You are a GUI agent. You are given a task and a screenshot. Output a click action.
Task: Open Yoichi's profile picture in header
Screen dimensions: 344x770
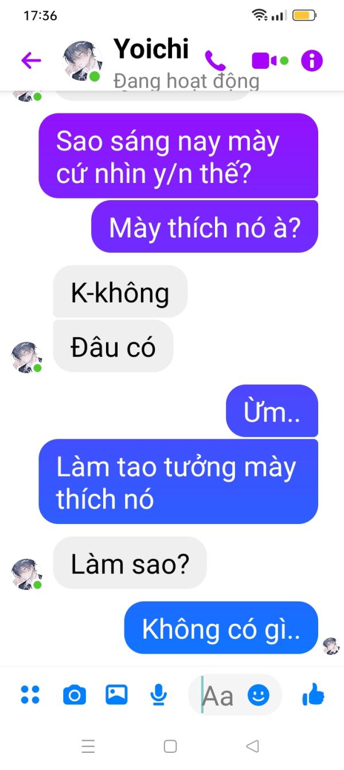pyautogui.click(x=82, y=60)
